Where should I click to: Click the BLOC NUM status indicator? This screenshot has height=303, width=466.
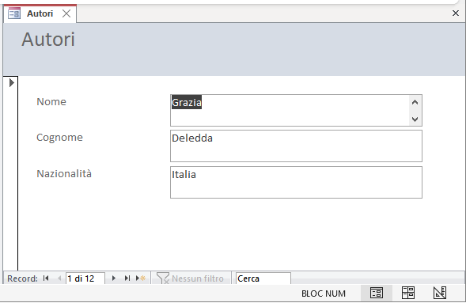tap(324, 294)
